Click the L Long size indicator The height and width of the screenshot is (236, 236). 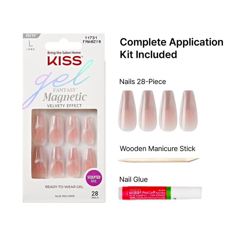31,45
